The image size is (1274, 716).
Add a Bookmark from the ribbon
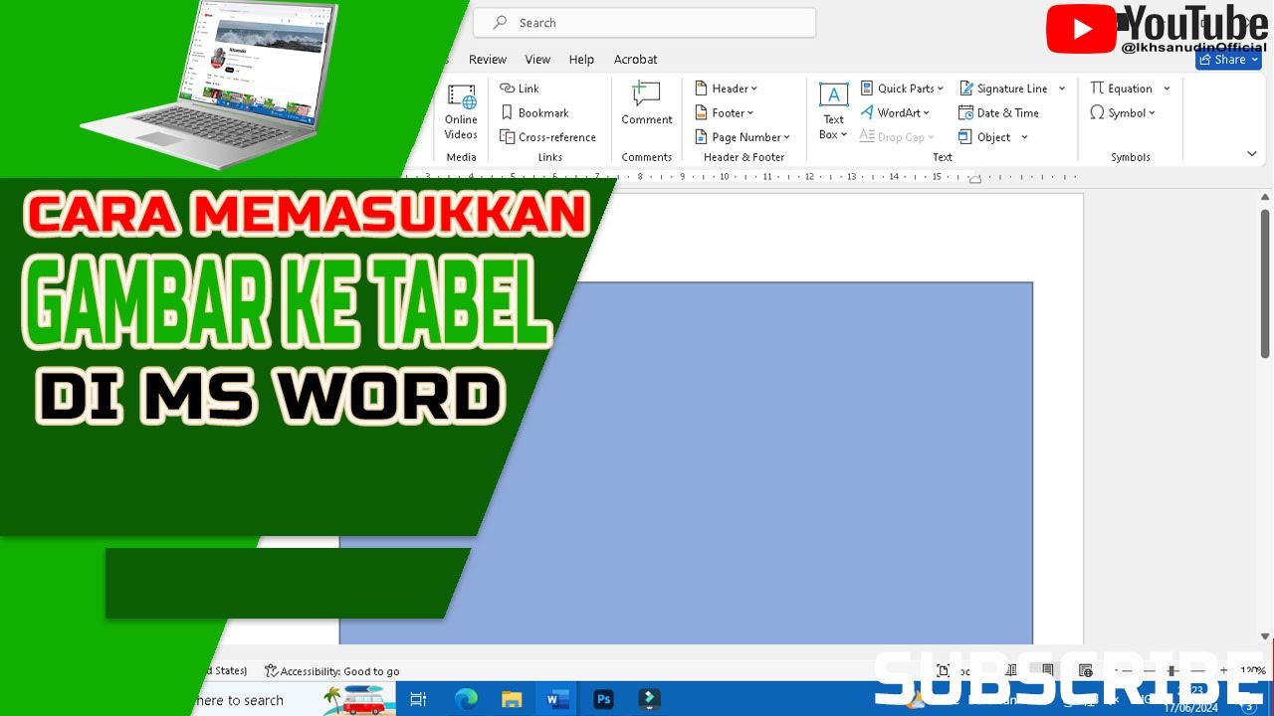pos(534,113)
